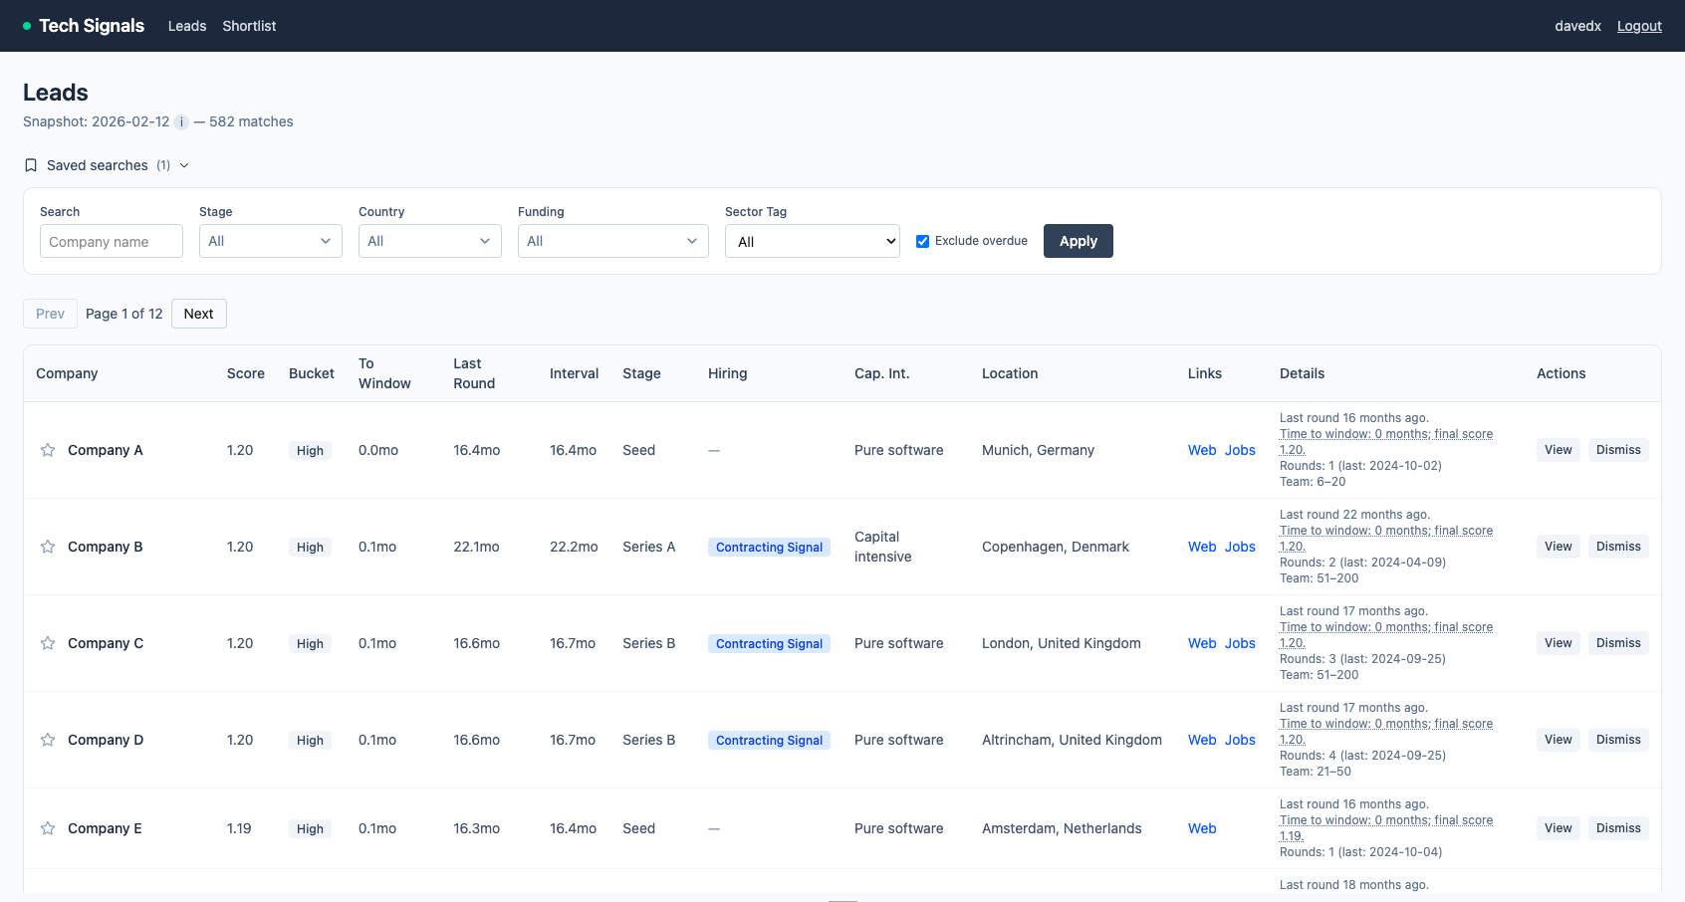Viewport: 1685px width, 902px height.
Task: Log out via the Logout link
Action: (x=1639, y=26)
